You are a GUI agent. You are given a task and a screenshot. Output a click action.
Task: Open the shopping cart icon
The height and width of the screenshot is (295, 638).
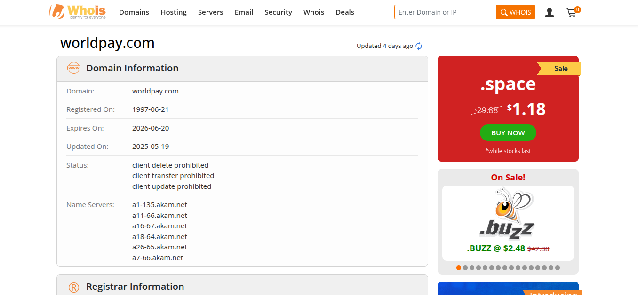572,12
